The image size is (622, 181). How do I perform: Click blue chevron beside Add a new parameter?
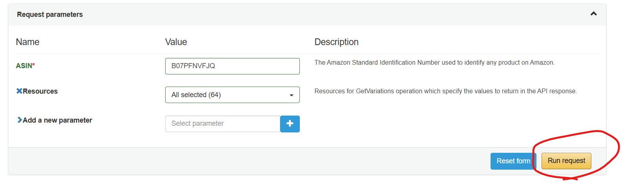tap(19, 120)
